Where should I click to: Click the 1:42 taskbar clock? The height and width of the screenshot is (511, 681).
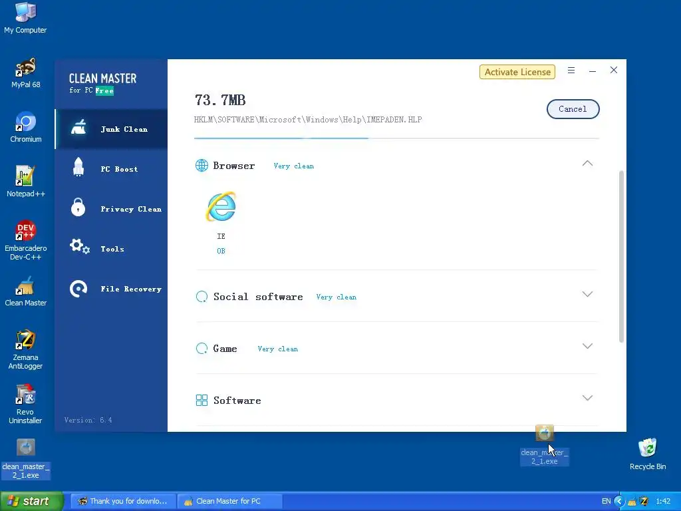(663, 502)
